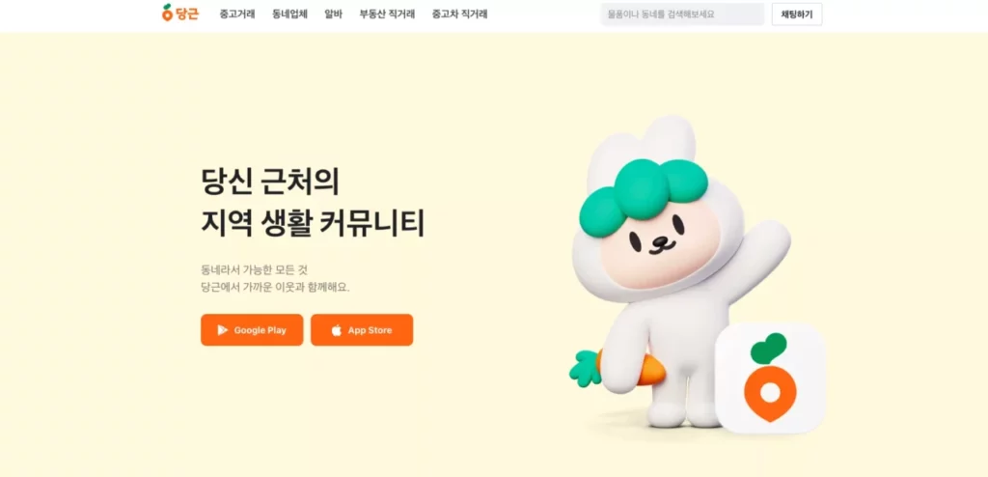Screen dimensions: 988x477
Task: Click the Apple logo icon
Action: click(337, 330)
